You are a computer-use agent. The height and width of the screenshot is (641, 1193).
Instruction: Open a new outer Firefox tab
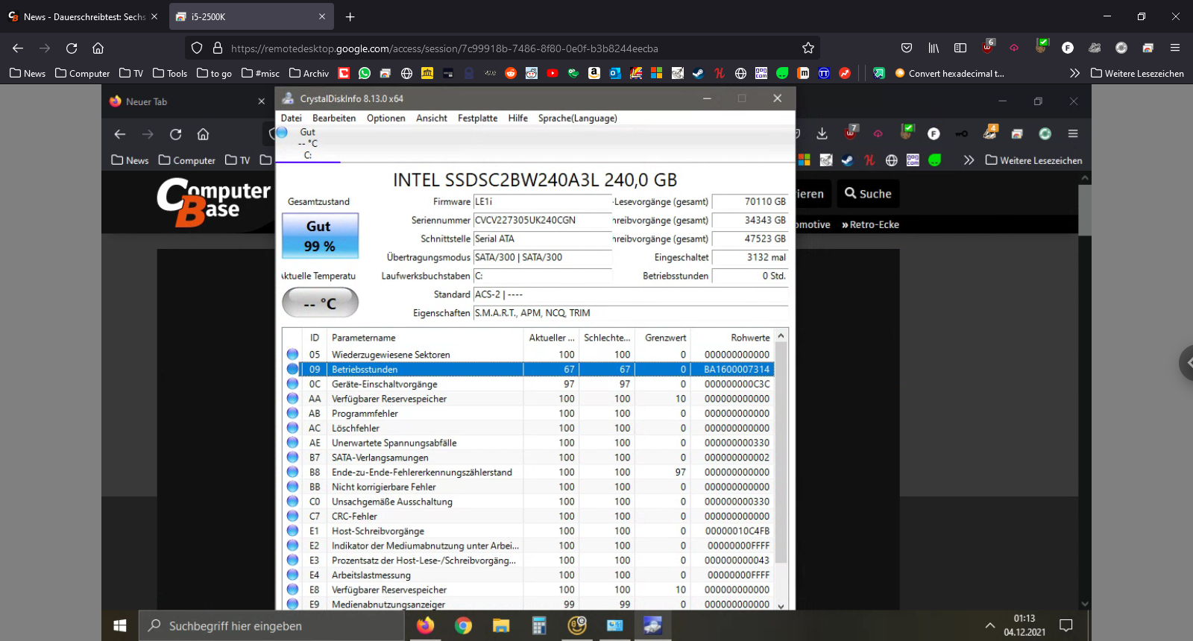point(350,16)
